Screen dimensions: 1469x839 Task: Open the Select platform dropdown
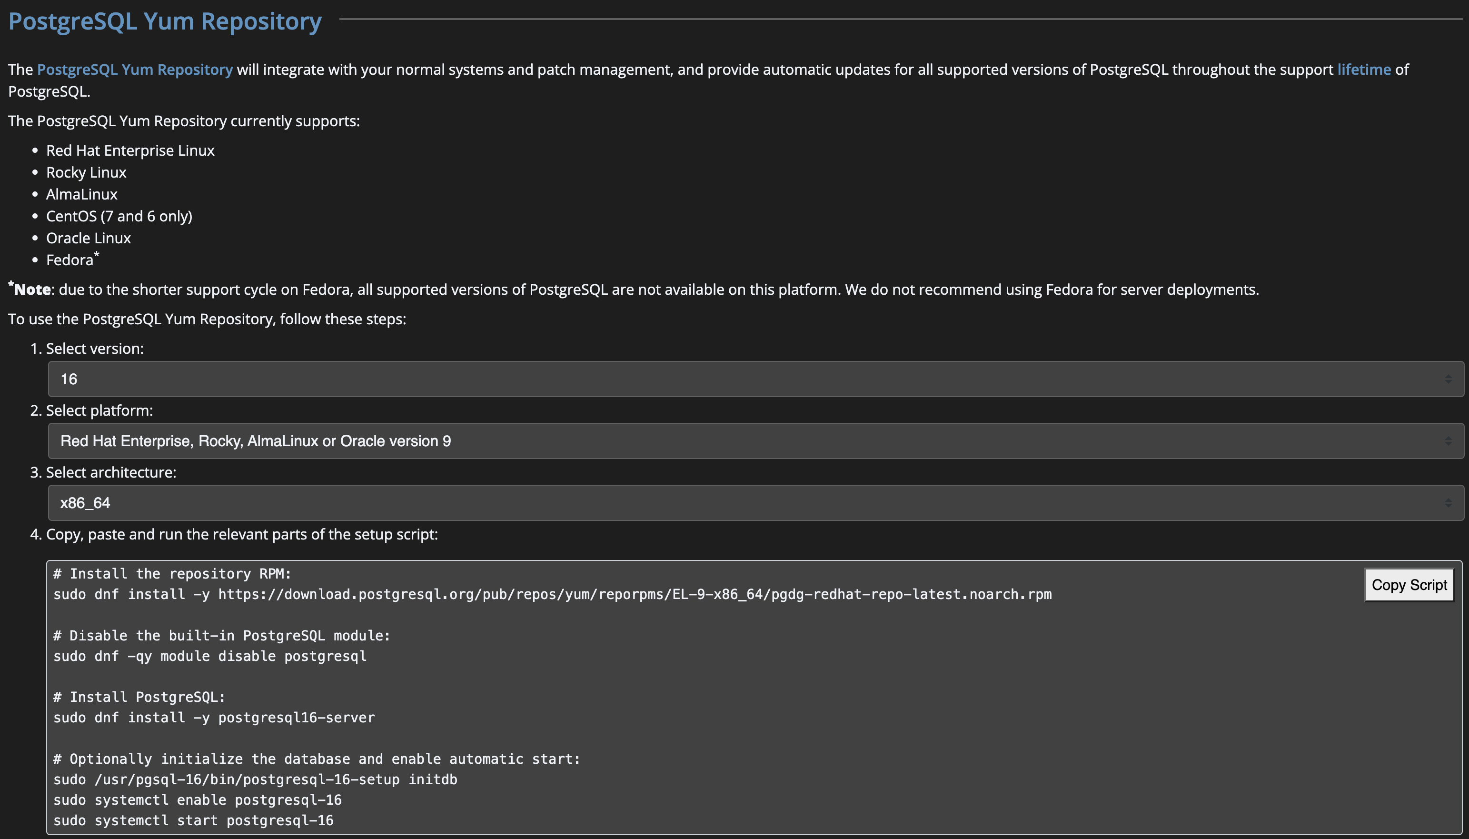pyautogui.click(x=749, y=441)
